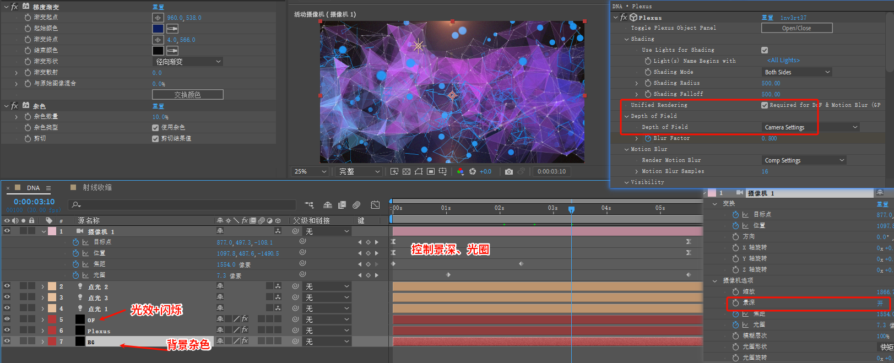Toggle mask and shape path visibility icon
This screenshot has height=363, width=894.
[x=419, y=171]
